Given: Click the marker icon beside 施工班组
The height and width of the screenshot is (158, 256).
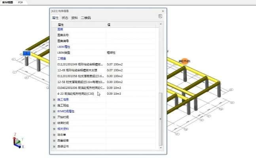Looking at the screenshot, I should [x=54, y=105].
